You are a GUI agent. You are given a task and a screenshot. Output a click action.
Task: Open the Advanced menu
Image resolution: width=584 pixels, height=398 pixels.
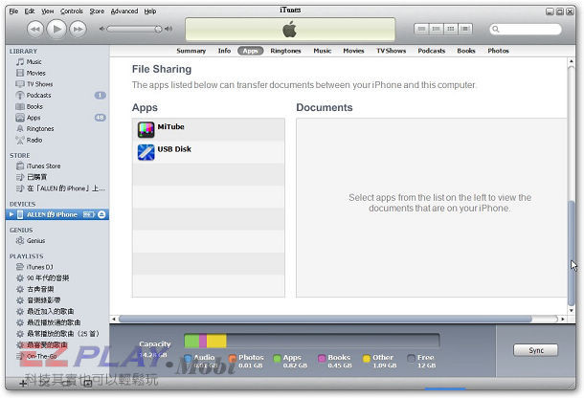click(124, 11)
